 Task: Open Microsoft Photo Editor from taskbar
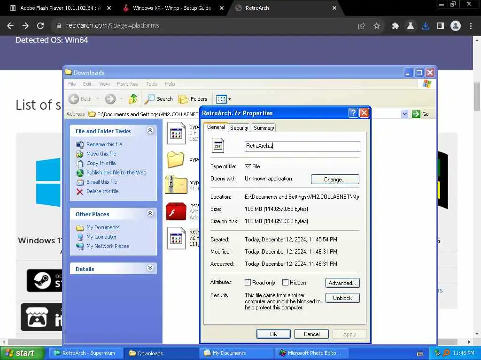click(x=310, y=353)
